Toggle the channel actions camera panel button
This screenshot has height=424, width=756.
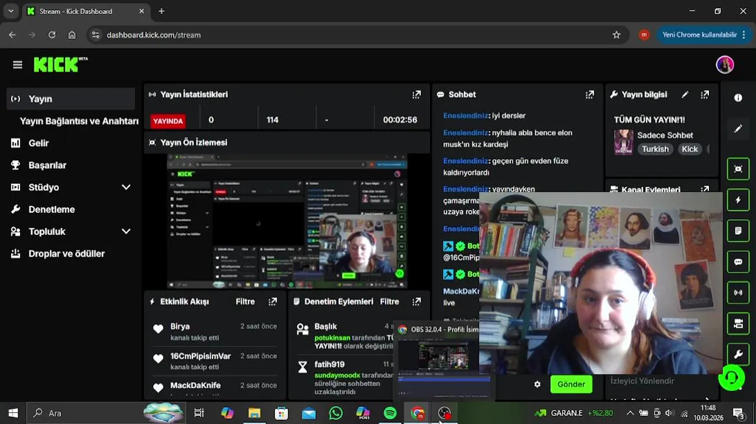point(738,323)
